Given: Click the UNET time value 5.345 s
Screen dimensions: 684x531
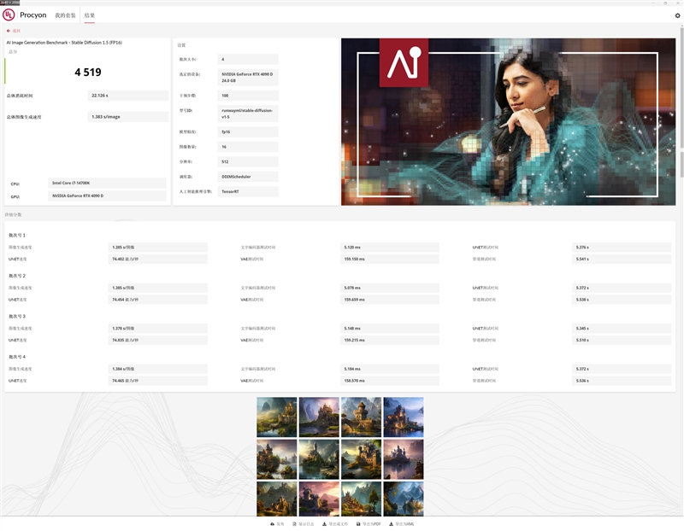Looking at the screenshot, I should tap(622, 329).
